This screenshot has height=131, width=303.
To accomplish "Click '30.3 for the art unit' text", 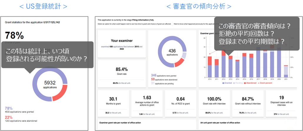I will [113, 113].
